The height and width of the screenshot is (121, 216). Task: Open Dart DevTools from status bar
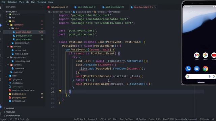pyautogui.click(x=127, y=119)
